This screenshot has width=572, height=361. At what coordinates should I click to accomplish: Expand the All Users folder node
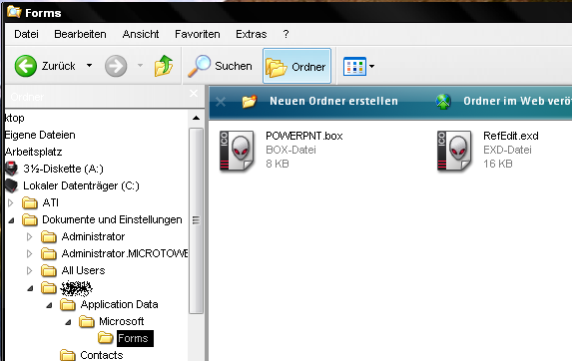pyautogui.click(x=30, y=270)
